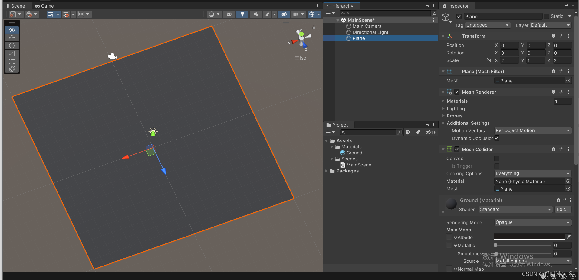Disable the Mesh Renderer checkbox
This screenshot has width=579, height=280.
[x=457, y=92]
